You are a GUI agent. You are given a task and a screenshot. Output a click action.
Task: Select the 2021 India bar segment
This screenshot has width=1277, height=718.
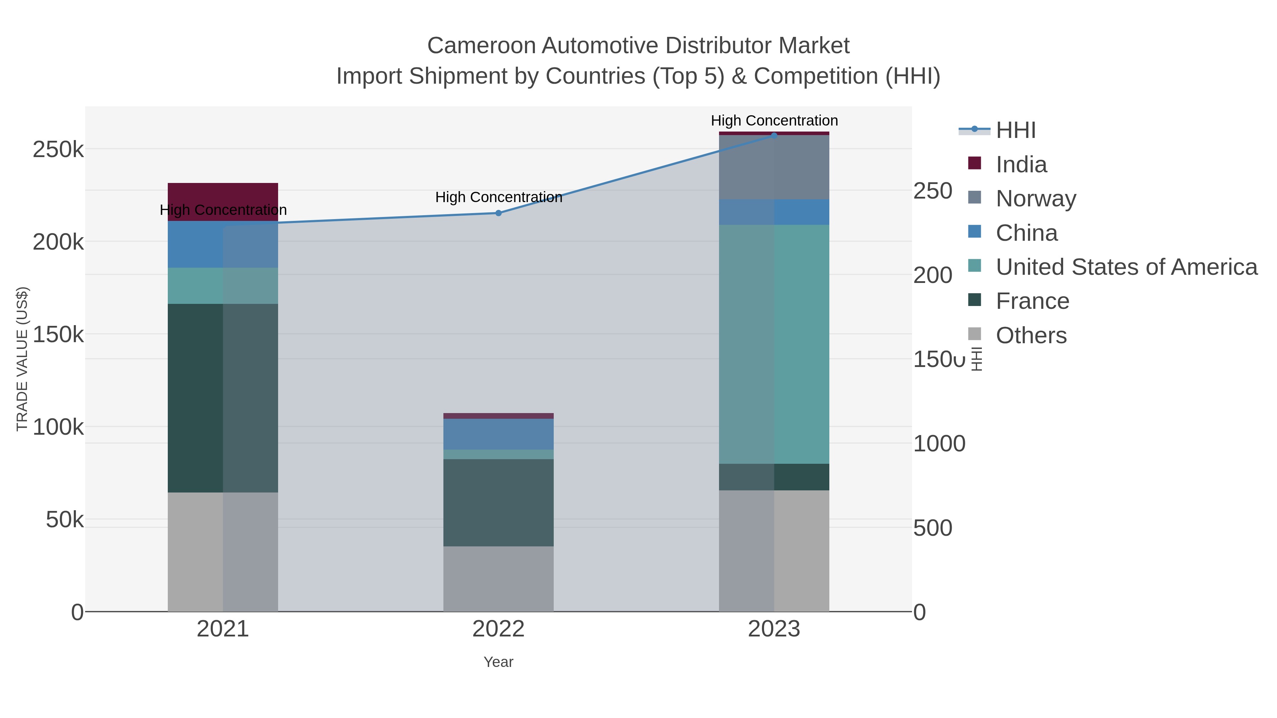(223, 202)
